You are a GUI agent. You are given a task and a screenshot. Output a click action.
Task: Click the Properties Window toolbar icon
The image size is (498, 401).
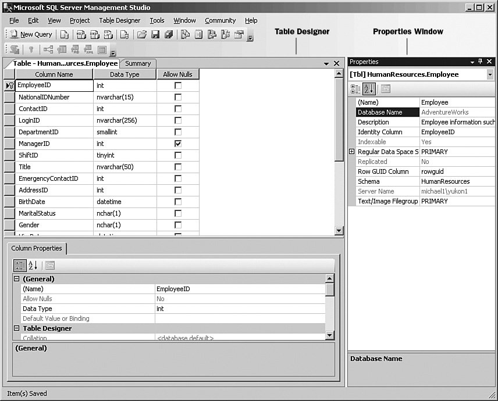239,34
